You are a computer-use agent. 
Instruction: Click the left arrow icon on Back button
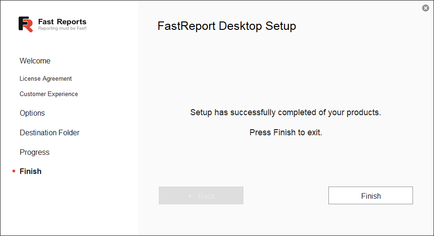[190, 196]
